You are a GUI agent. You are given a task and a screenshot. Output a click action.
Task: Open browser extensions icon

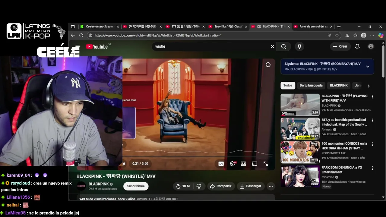[347, 35]
